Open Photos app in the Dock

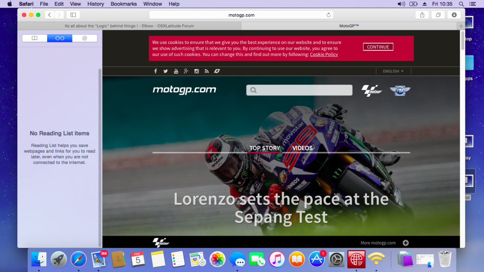coord(218,259)
